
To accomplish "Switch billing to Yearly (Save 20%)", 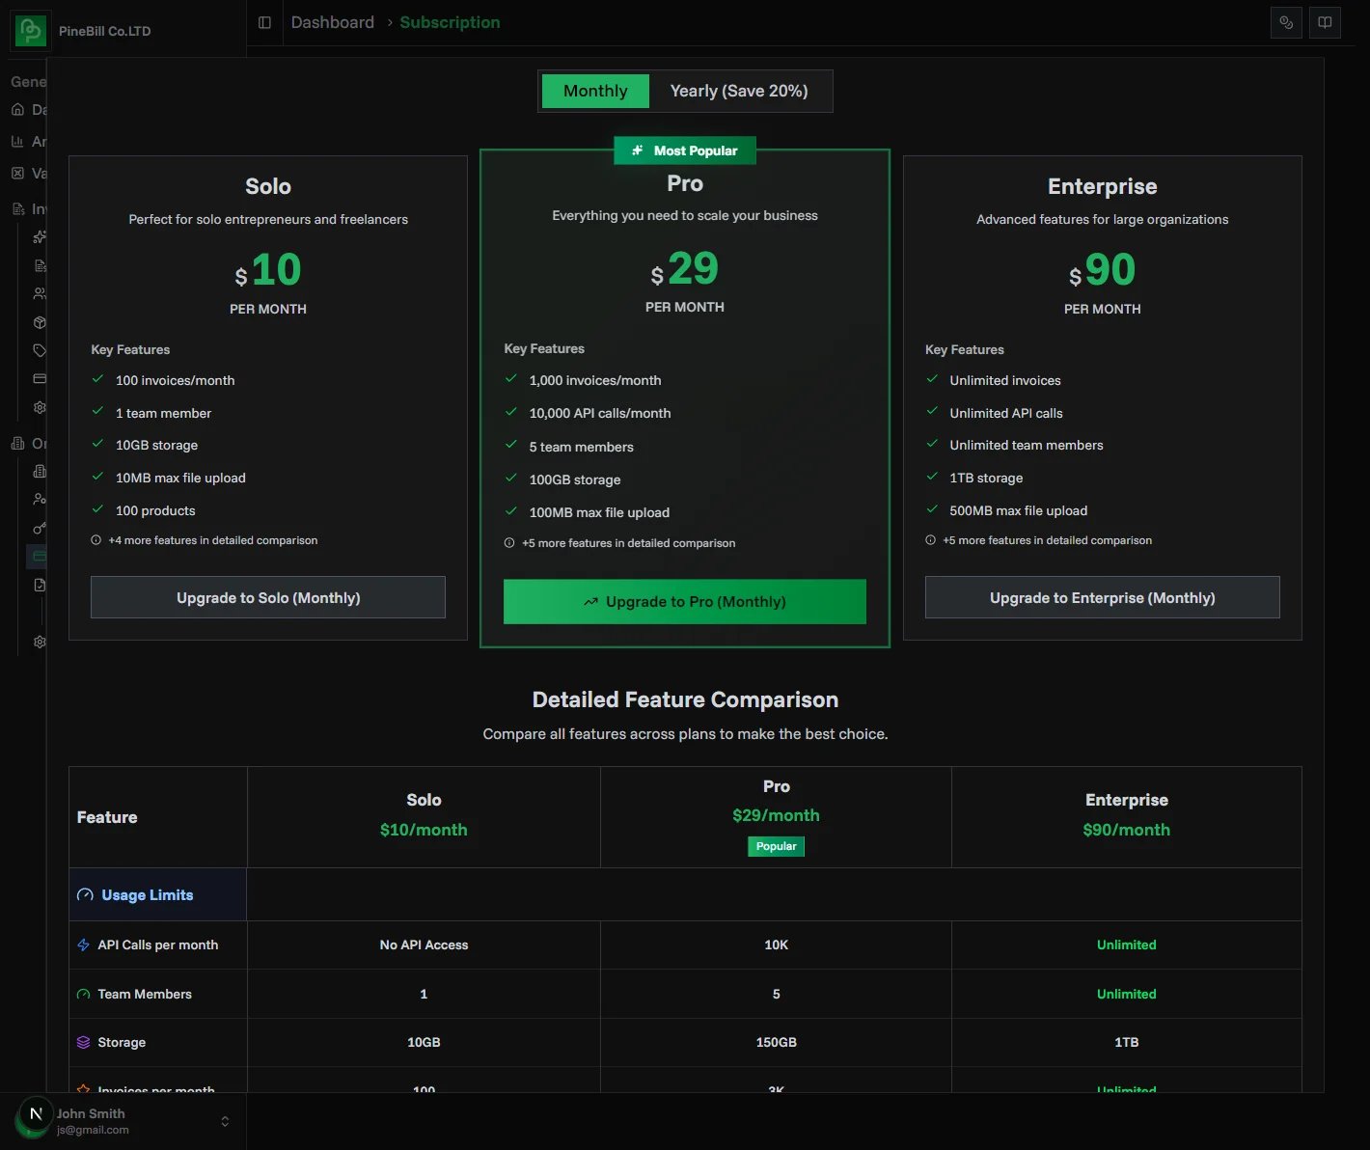I will pos(739,91).
